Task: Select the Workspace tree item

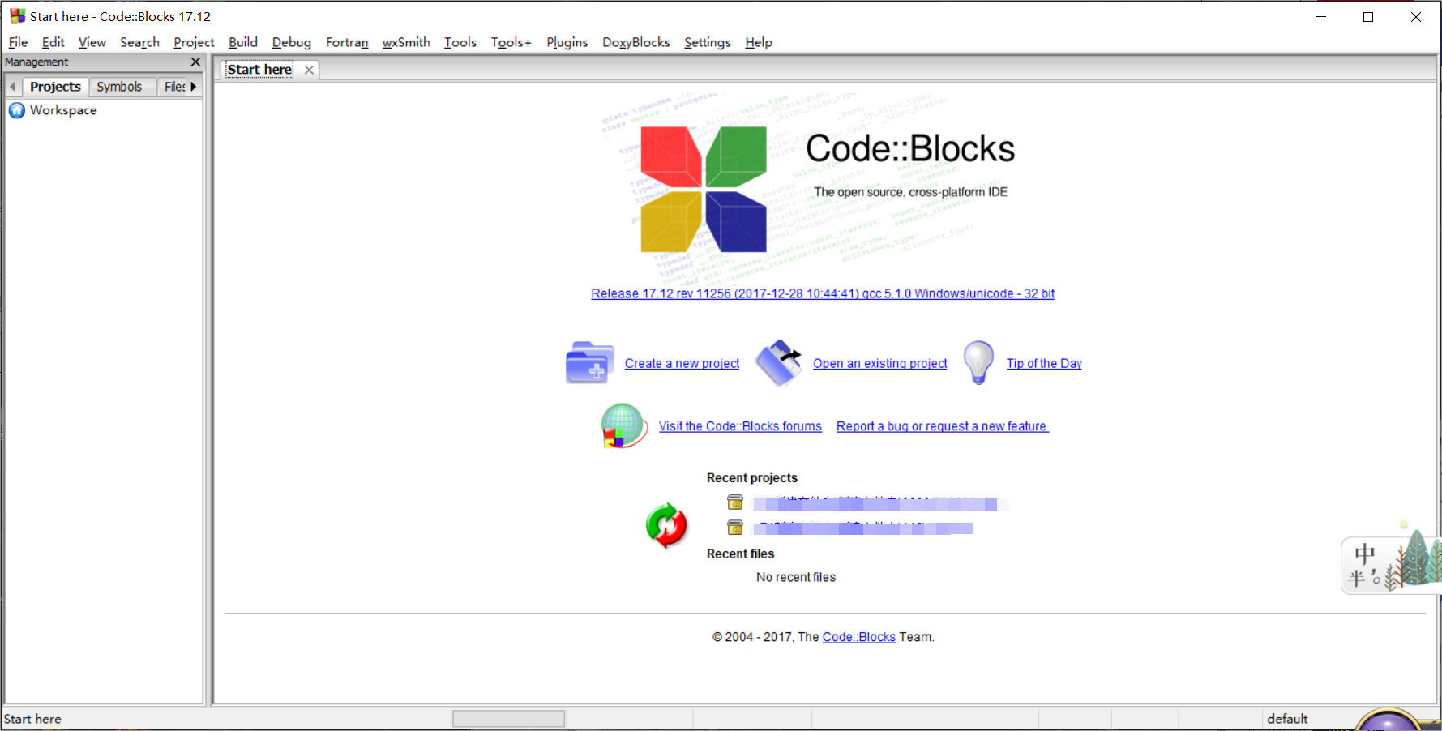Action: point(63,110)
